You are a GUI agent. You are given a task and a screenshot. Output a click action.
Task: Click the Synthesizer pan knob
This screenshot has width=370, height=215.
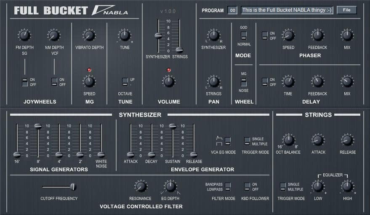pos(214,35)
